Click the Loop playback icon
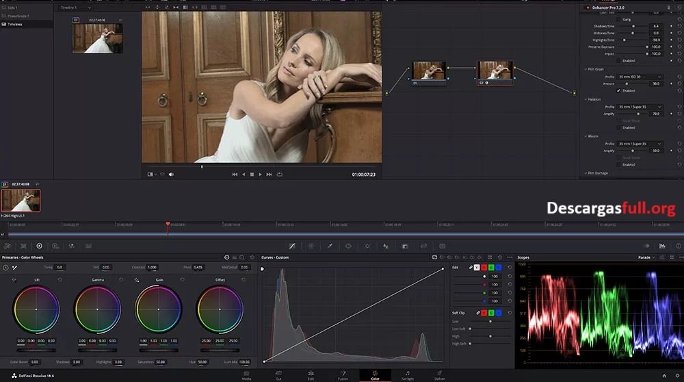 tap(280, 175)
